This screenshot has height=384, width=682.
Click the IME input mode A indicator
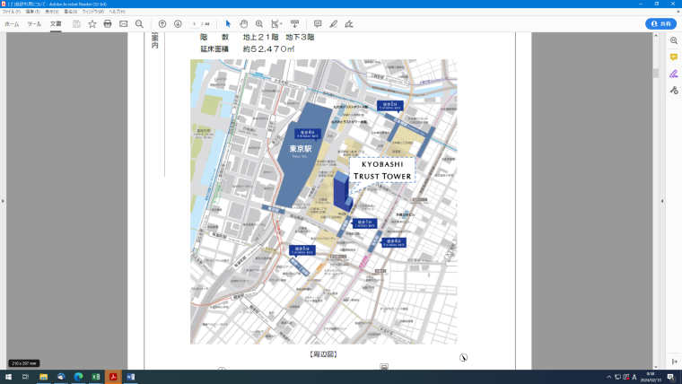(634, 377)
